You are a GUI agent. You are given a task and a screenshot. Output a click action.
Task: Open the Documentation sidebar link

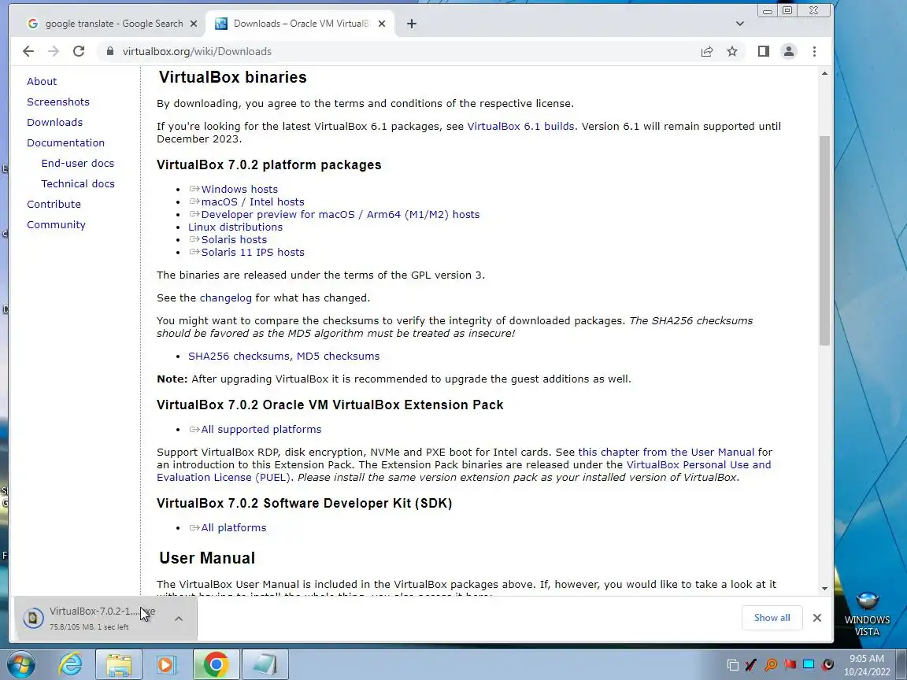click(x=65, y=142)
